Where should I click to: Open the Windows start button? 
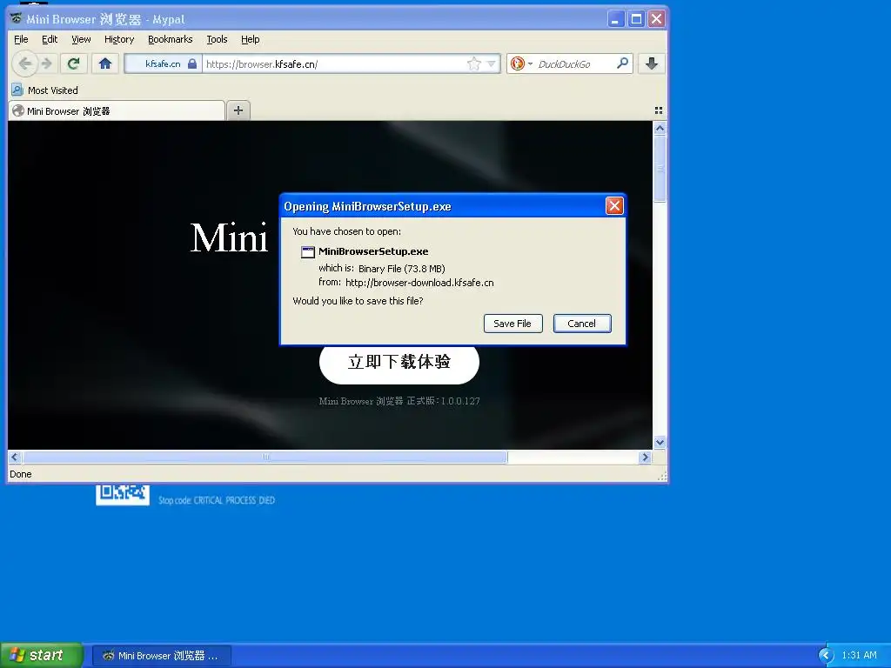click(41, 655)
